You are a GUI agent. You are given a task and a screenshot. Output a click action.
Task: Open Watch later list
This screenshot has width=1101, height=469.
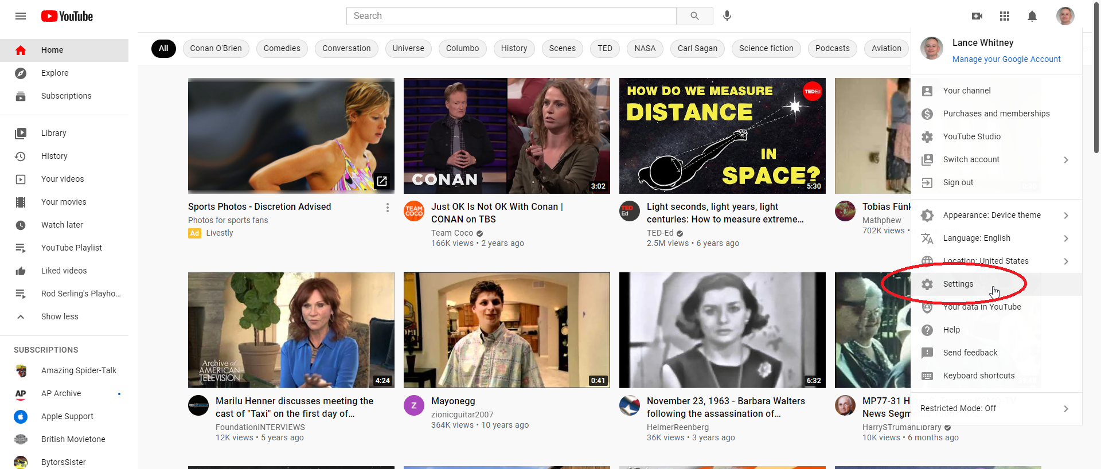click(64, 225)
